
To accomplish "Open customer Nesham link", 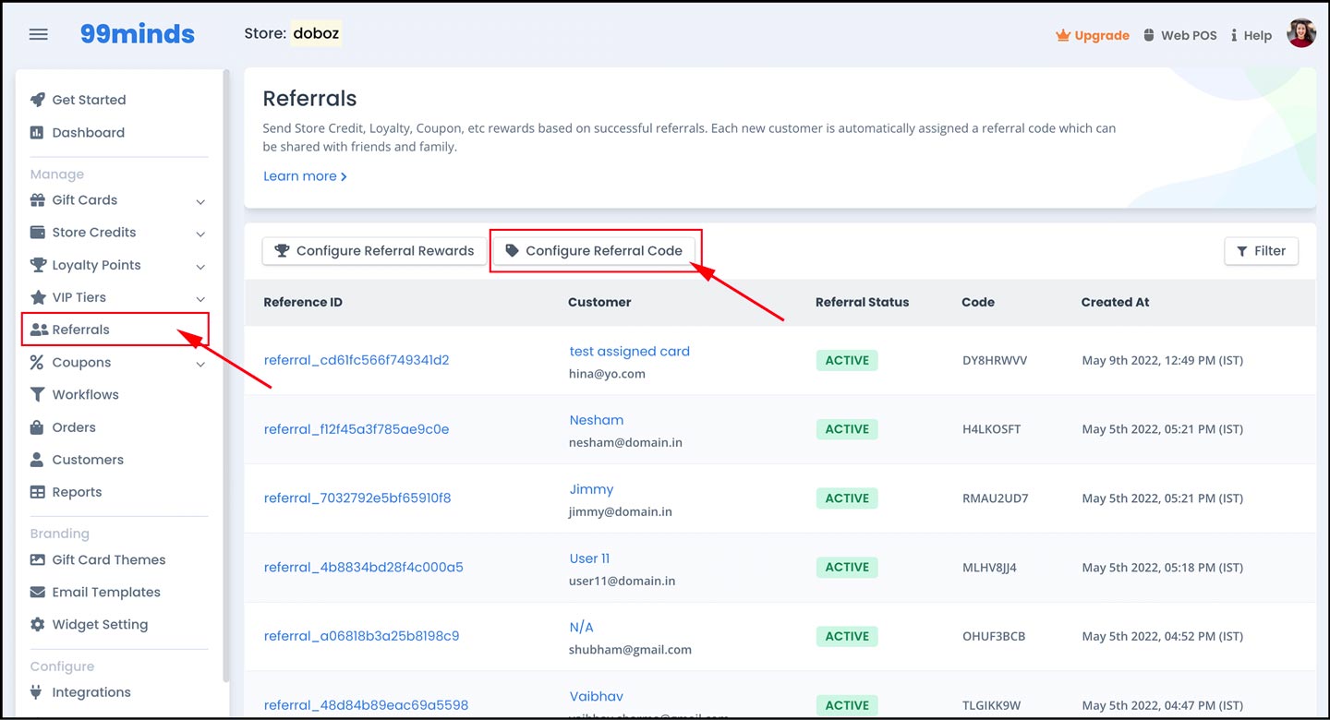I will pyautogui.click(x=597, y=420).
